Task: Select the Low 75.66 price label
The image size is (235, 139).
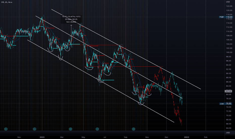Action: tap(226, 104)
